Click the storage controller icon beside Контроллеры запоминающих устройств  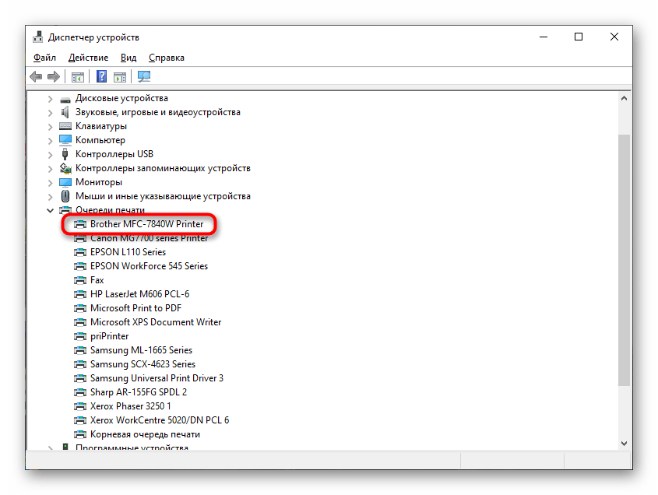[65, 168]
